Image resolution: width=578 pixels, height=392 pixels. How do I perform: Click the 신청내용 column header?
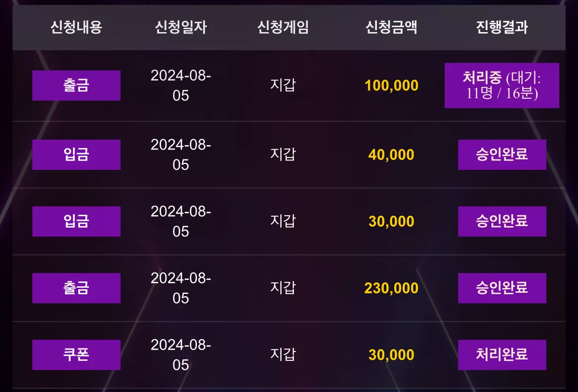pyautogui.click(x=76, y=27)
